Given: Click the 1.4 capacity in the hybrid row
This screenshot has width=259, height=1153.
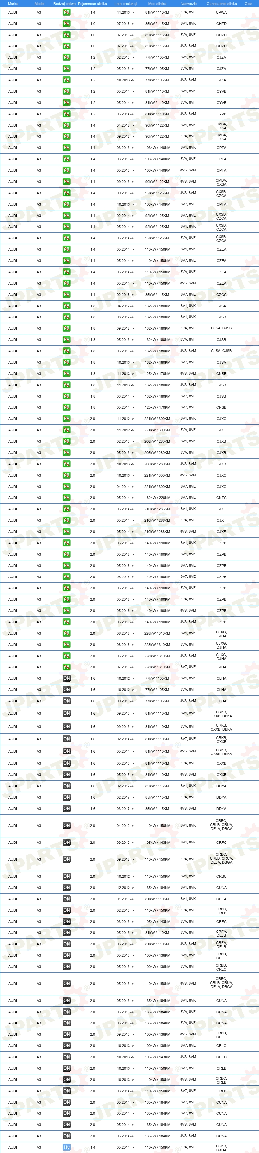Looking at the screenshot, I should click(x=93, y=1147).
